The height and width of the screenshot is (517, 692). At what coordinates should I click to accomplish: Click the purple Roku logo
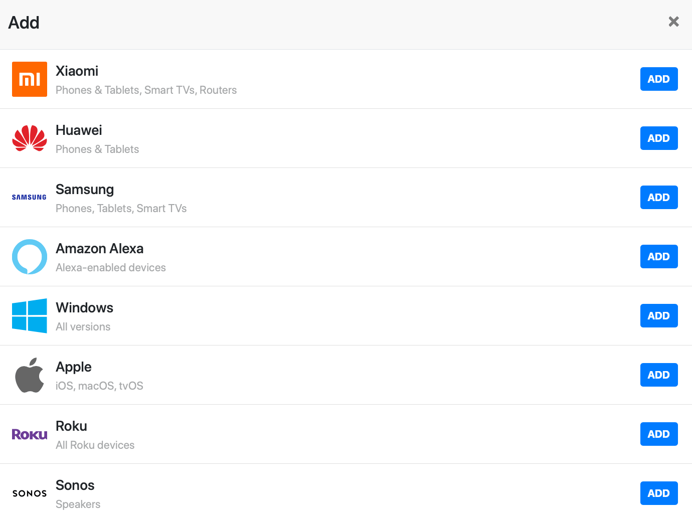click(30, 434)
